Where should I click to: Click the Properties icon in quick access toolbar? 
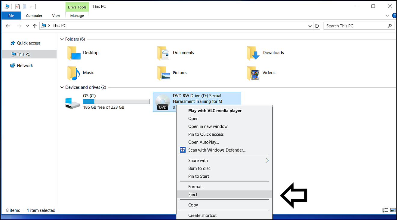[17, 6]
